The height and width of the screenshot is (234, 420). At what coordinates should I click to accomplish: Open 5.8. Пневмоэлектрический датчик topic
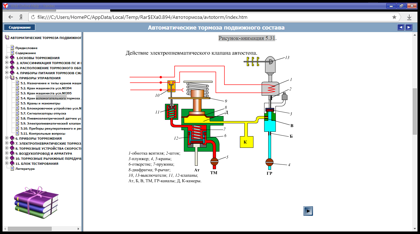[51, 119]
